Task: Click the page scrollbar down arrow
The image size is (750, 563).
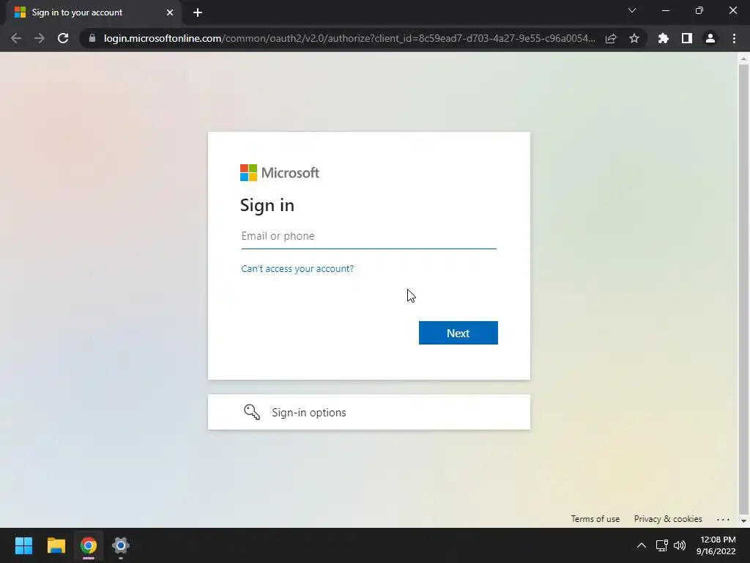Action: (743, 521)
